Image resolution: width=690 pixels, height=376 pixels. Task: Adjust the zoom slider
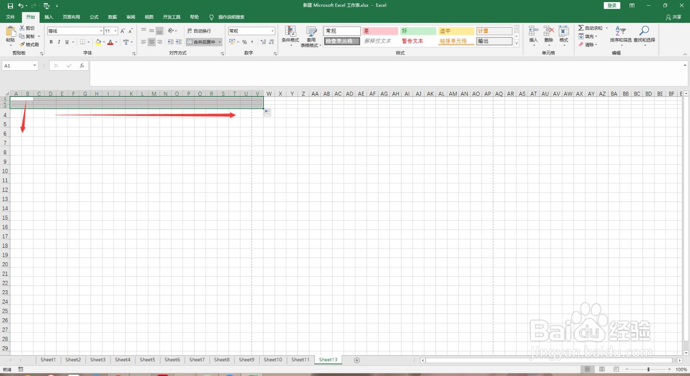tap(648, 370)
